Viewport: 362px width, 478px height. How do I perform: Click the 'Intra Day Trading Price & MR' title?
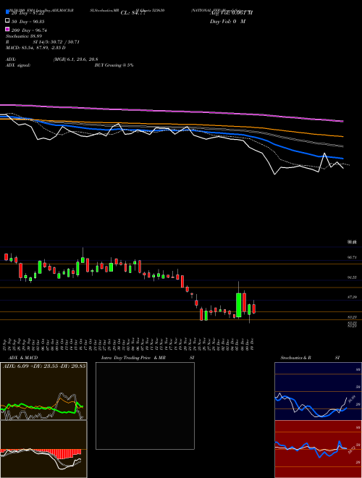coord(133,358)
